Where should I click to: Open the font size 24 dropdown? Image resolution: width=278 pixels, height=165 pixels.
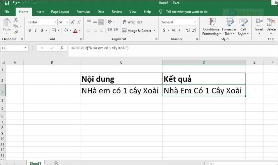pyautogui.click(x=68, y=22)
